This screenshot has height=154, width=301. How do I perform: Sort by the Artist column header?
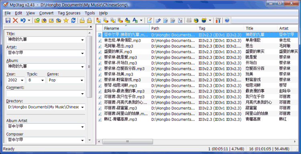pyautogui.click(x=288, y=28)
